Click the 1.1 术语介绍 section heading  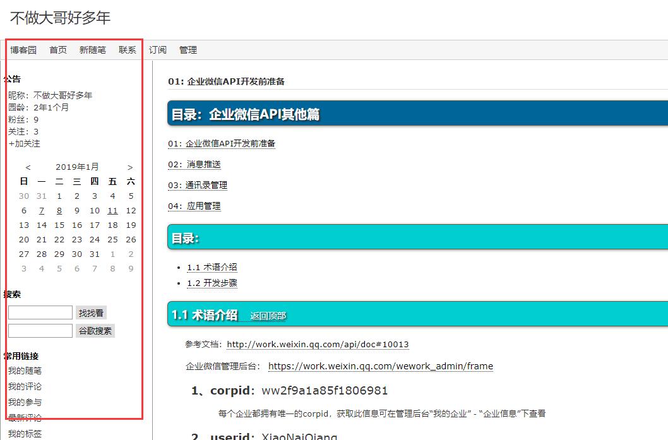point(205,315)
